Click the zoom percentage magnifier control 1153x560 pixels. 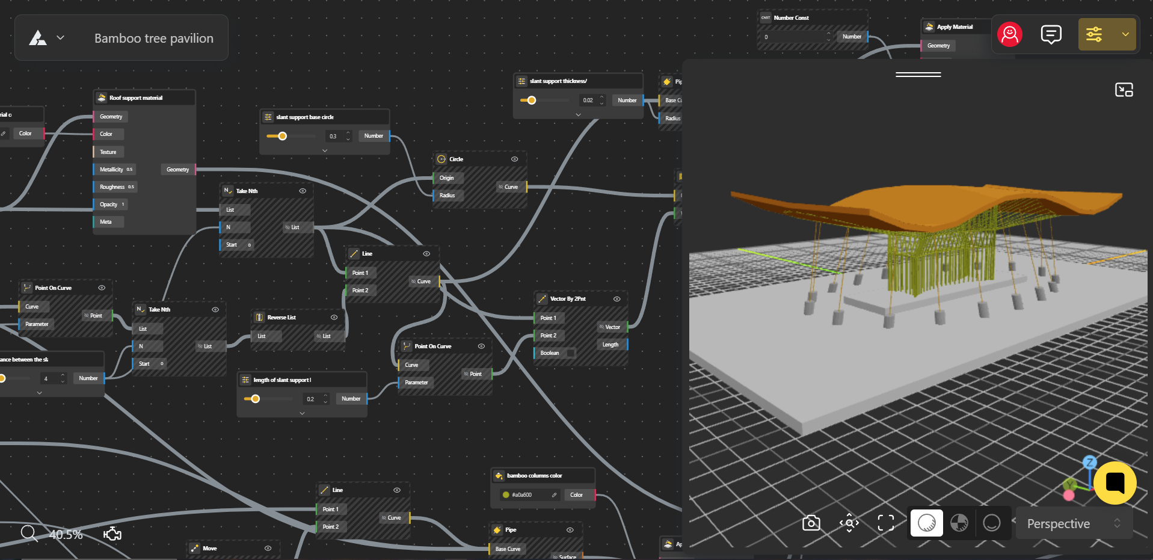28,534
